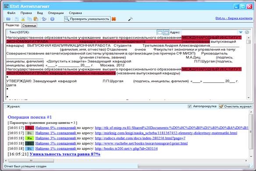Click the cut scissors icon
256x171 pixels.
click(23, 19)
